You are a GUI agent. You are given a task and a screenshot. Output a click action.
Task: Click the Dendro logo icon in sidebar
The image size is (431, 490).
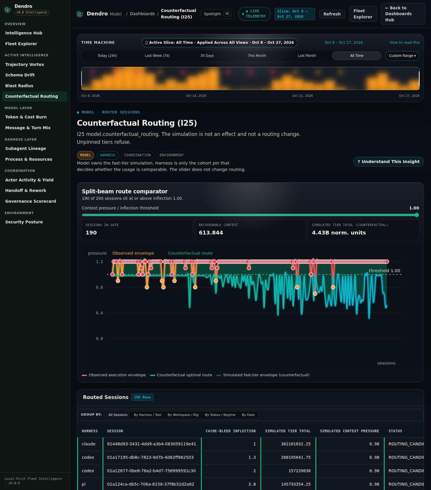coord(8,10)
